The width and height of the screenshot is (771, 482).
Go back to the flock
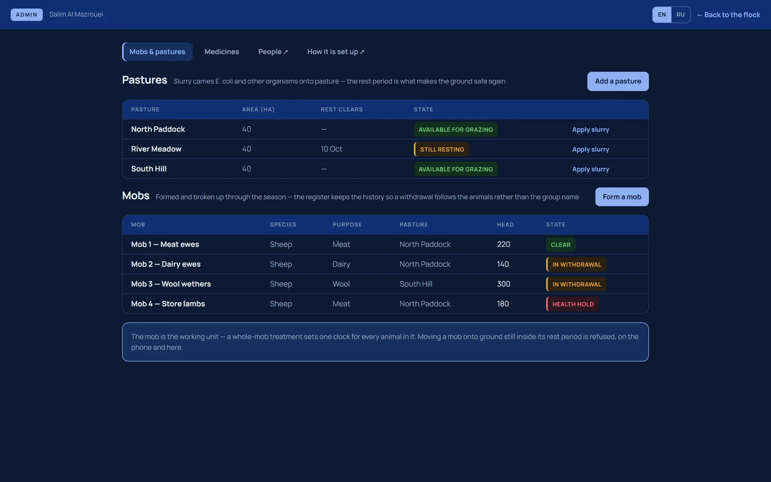click(x=729, y=14)
